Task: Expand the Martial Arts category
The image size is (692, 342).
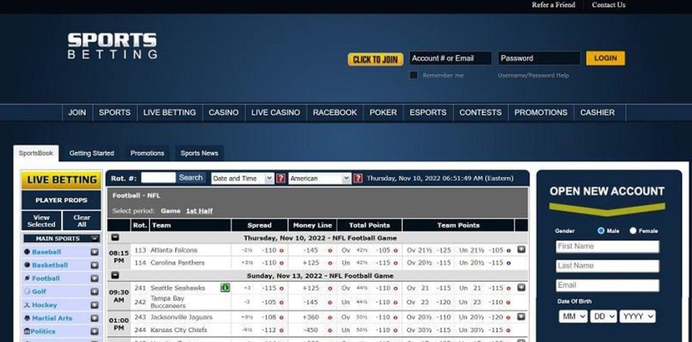Action: [95, 318]
